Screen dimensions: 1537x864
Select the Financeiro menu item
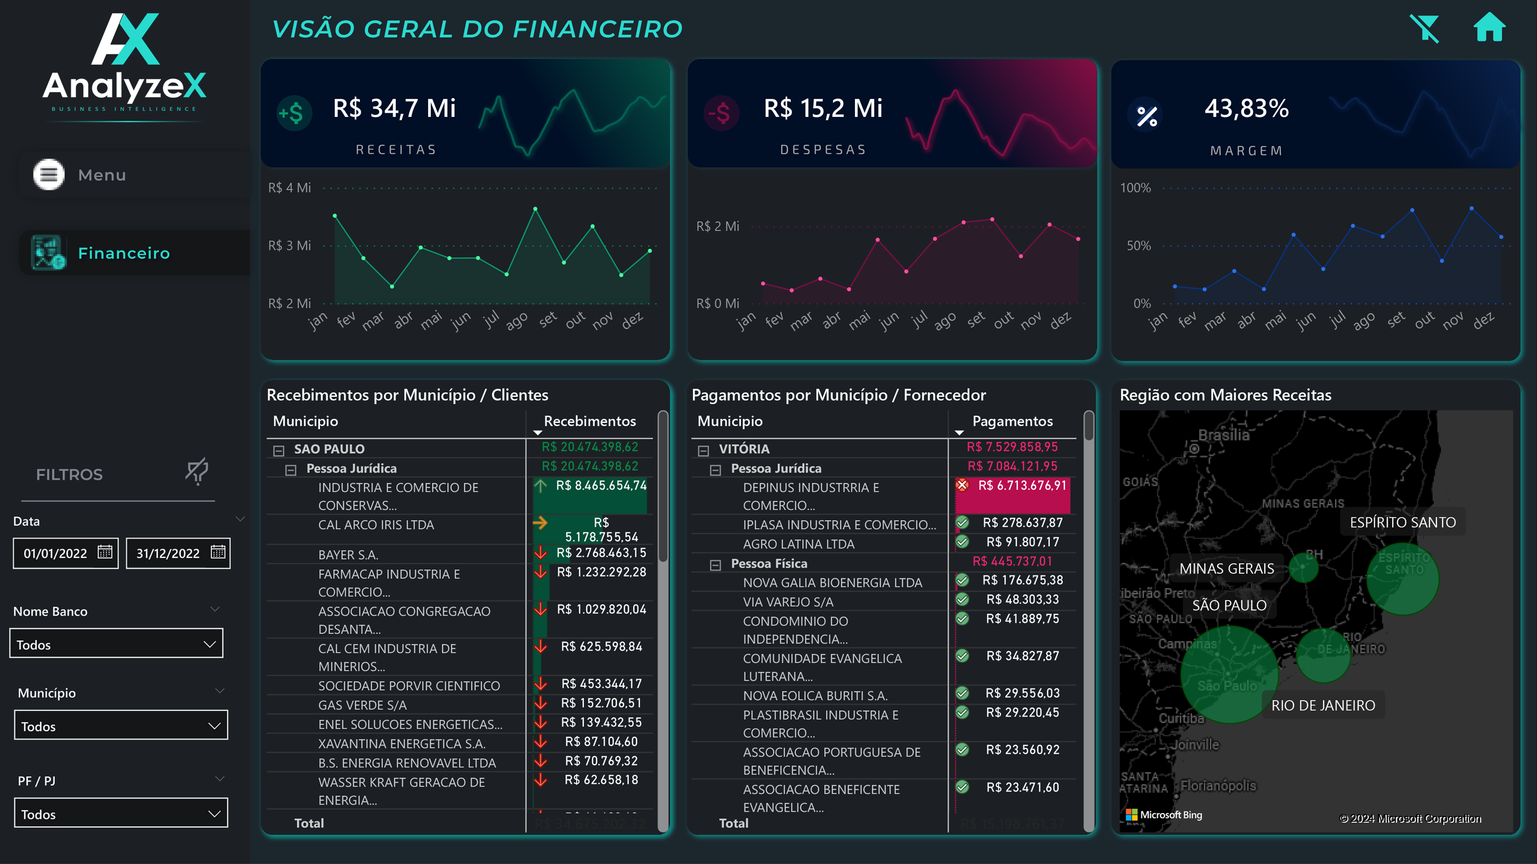(x=124, y=253)
